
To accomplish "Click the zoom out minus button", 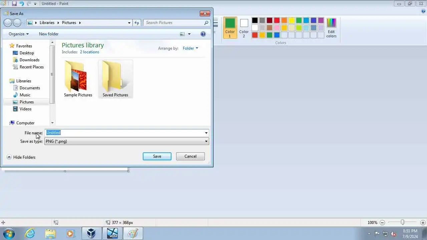I will point(382,223).
